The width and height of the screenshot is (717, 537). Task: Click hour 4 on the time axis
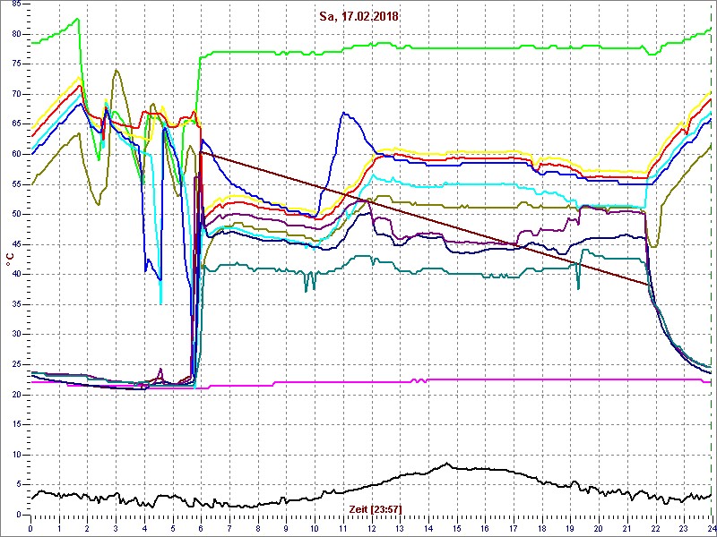144,526
